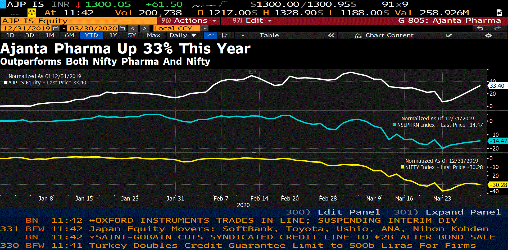
Task: Toggle the checkbox above the chart
Action: (x=251, y=72)
